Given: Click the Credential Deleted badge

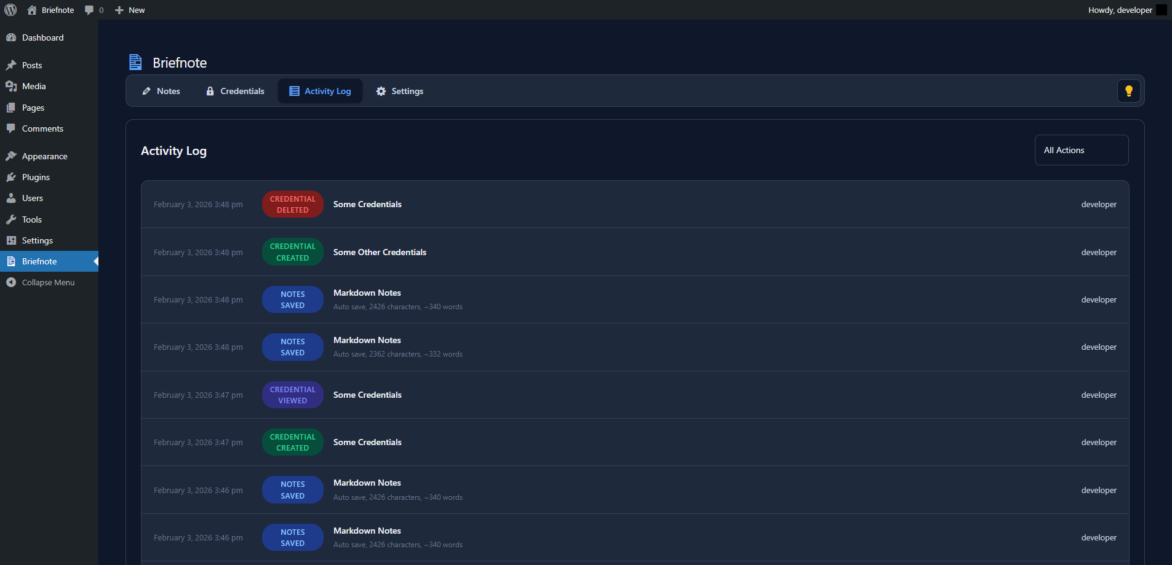Looking at the screenshot, I should [x=293, y=204].
